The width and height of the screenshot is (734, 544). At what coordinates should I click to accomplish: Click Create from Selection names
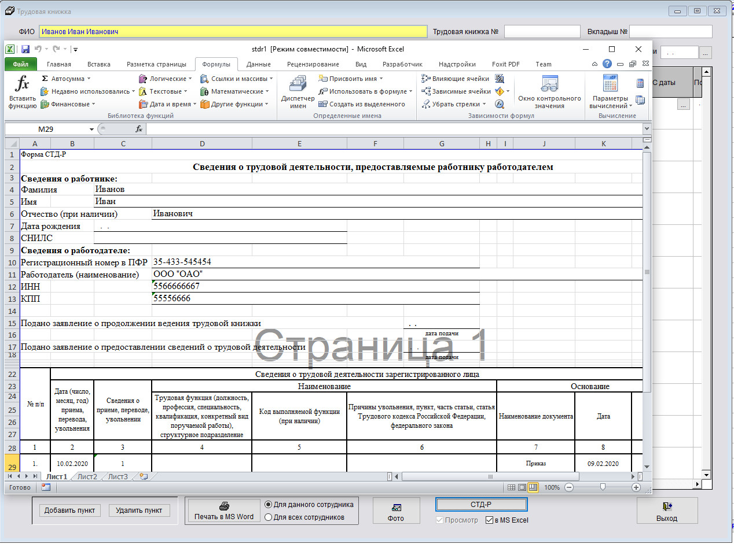point(362,104)
